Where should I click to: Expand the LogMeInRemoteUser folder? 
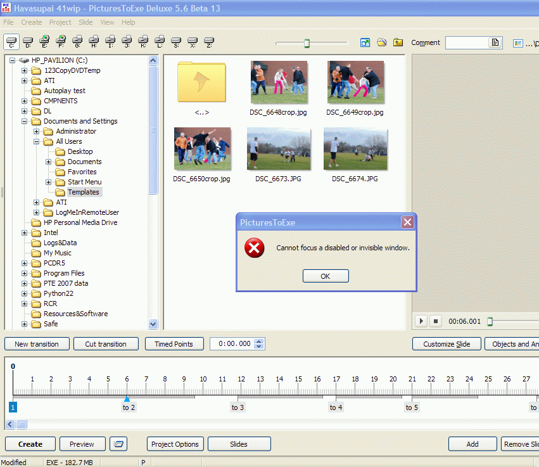point(37,212)
